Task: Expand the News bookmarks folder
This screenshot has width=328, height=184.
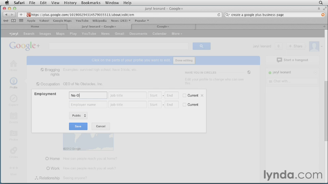Action: pos(121,21)
